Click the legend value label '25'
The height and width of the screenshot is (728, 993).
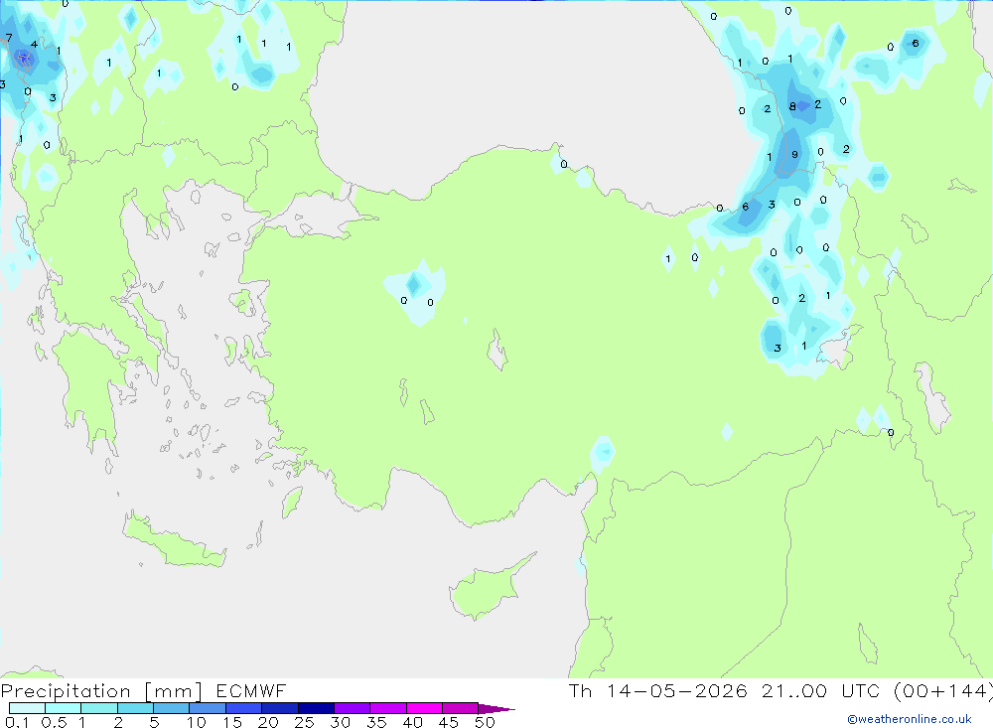tap(304, 722)
